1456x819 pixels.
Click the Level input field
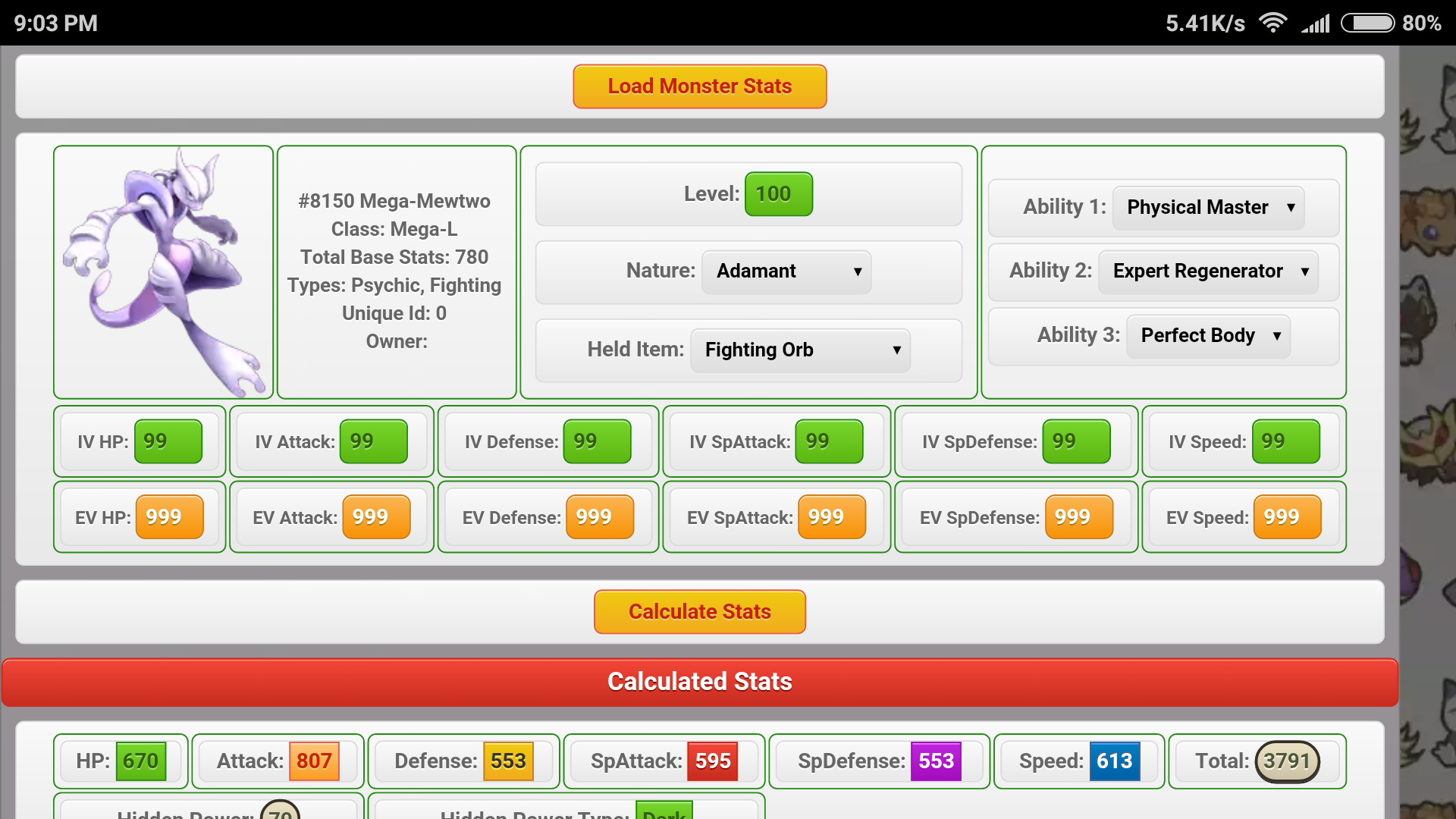778,194
